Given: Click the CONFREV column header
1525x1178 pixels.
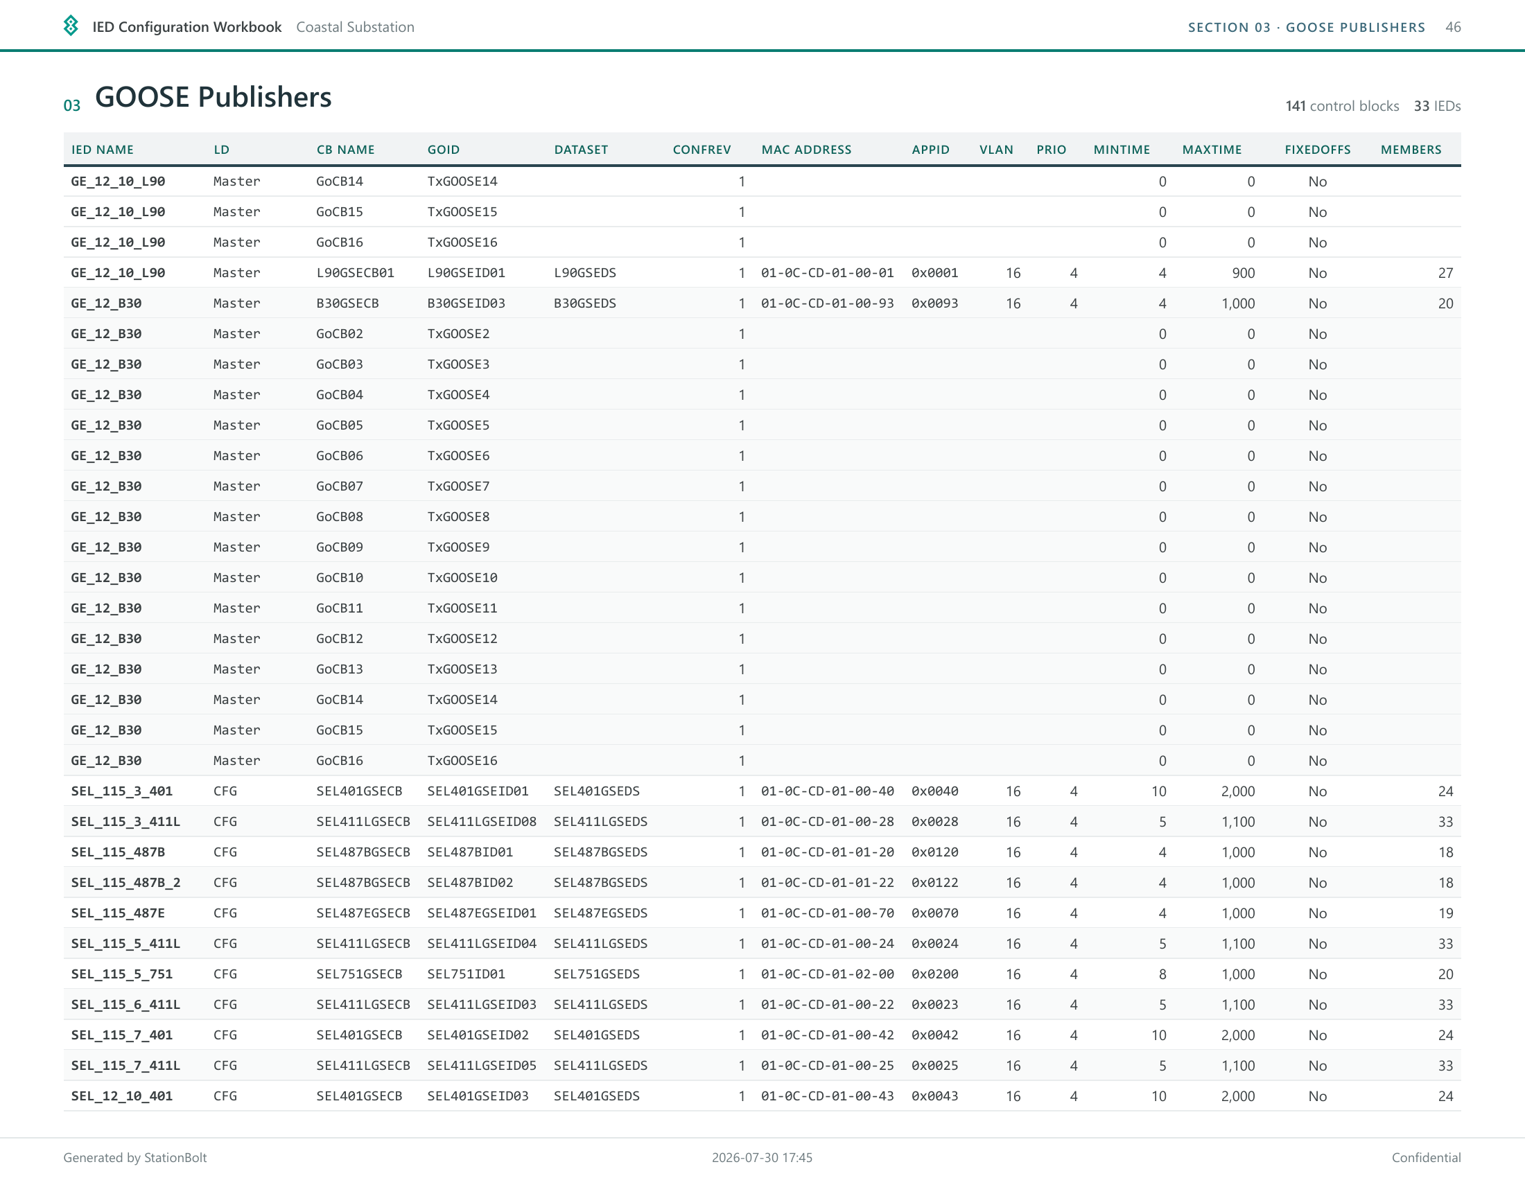Looking at the screenshot, I should 701,150.
